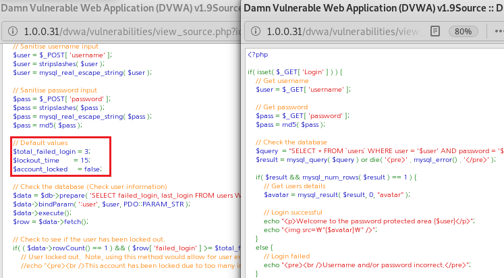
Task: Click left window title bar text
Action: pyautogui.click(x=121, y=8)
